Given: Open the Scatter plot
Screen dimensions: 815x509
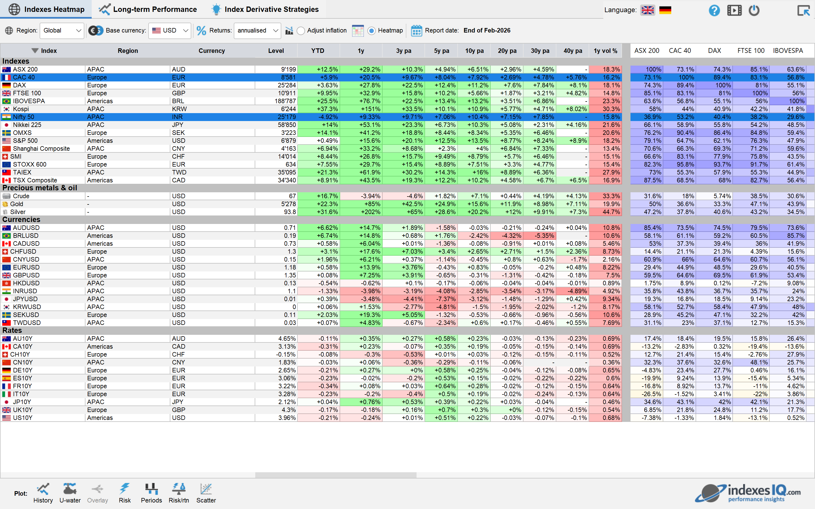Looking at the screenshot, I should tap(206, 493).
